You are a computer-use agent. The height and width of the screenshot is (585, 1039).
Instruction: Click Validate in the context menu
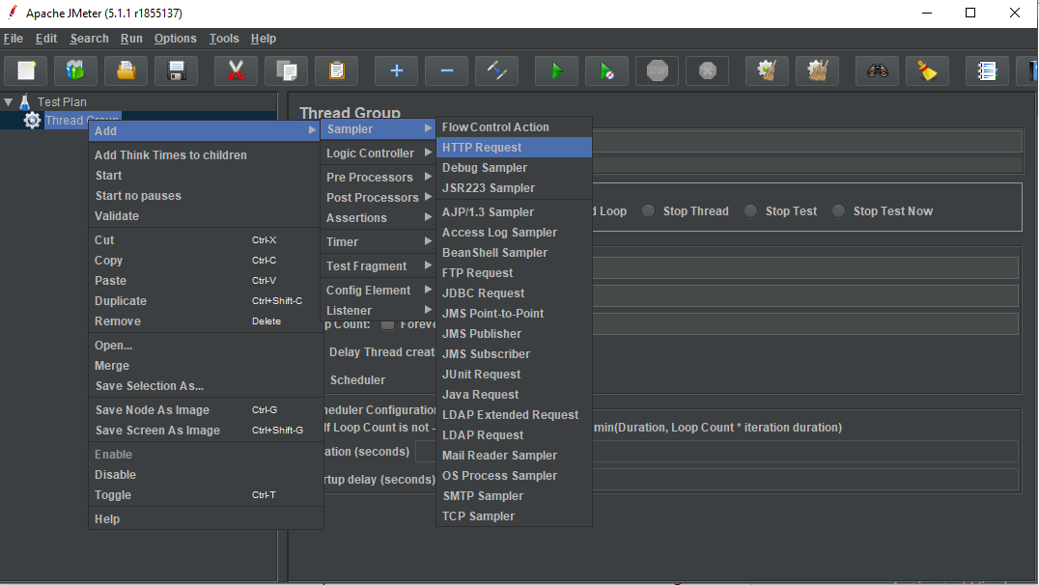click(x=117, y=216)
